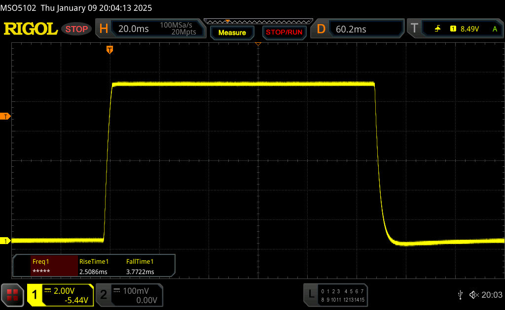Click the red STOP status badge

(76, 29)
